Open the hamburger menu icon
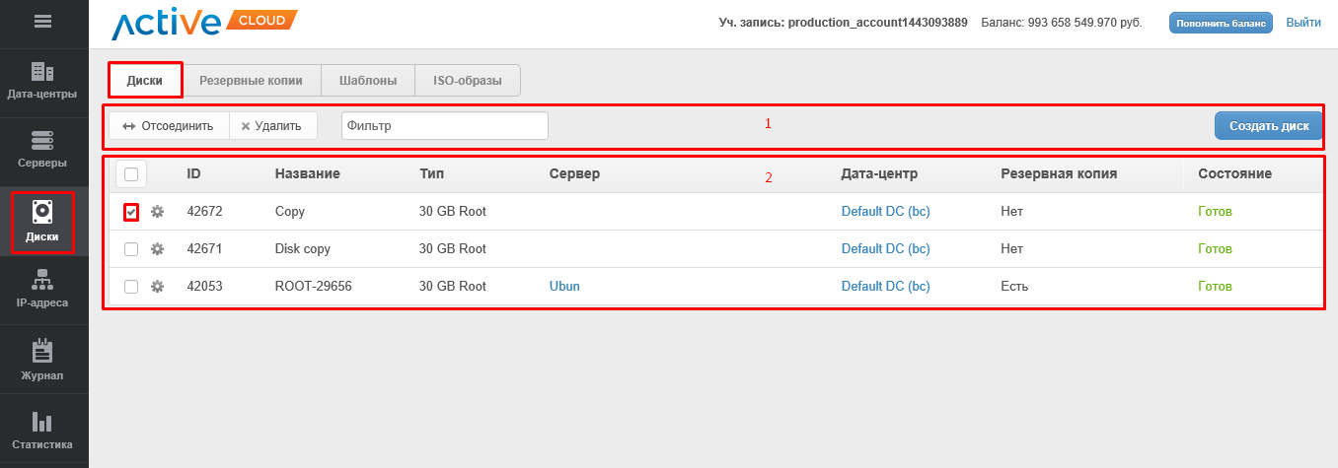Image resolution: width=1338 pixels, height=468 pixels. [x=42, y=21]
